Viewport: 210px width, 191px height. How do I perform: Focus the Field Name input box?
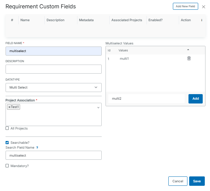[53, 51]
